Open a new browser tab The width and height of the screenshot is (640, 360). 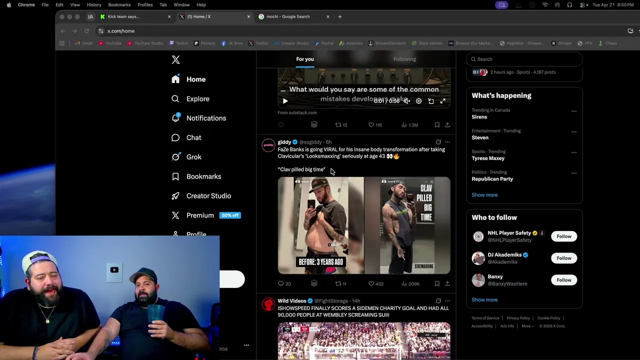click(340, 16)
